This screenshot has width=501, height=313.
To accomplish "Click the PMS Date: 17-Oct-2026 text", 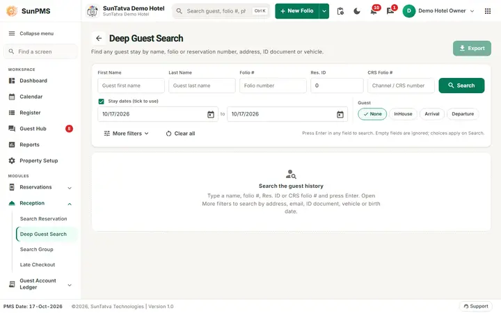I will tap(33, 307).
